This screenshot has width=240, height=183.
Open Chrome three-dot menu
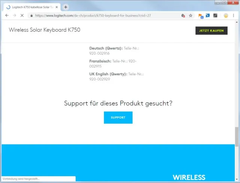tap(233, 15)
